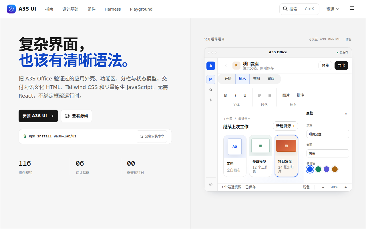
Task: Expand the 资源 dropdown in navbar
Action: coord(333,9)
